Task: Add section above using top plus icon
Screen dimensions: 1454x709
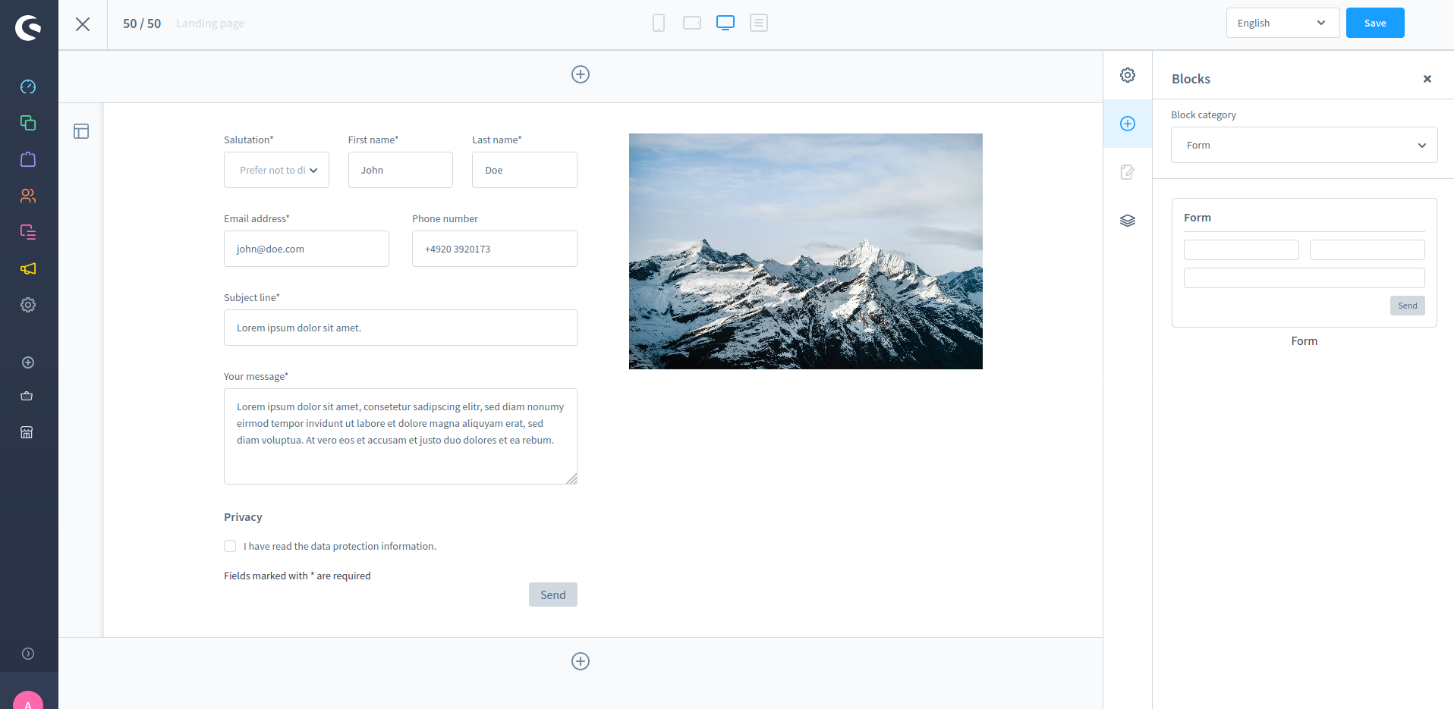Action: point(581,74)
